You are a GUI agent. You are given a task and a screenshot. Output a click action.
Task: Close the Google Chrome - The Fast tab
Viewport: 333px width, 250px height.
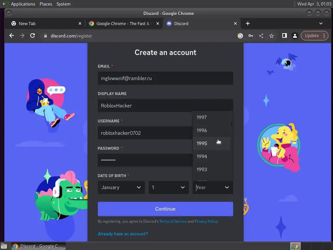(x=158, y=23)
